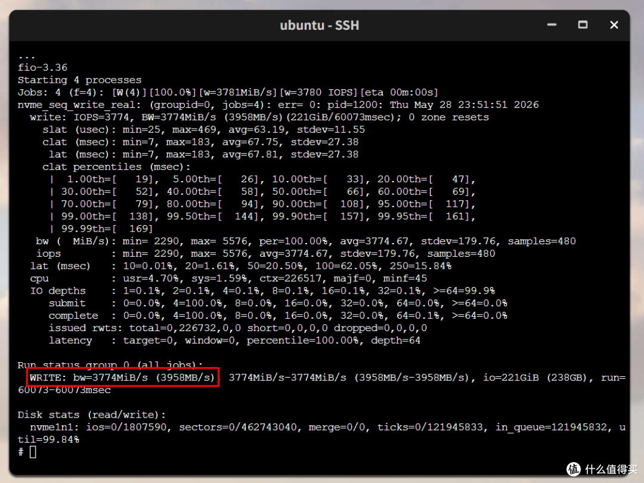Click 'WRITE: bw=3774MiB/s (3958MB/s)' result text

click(122, 378)
